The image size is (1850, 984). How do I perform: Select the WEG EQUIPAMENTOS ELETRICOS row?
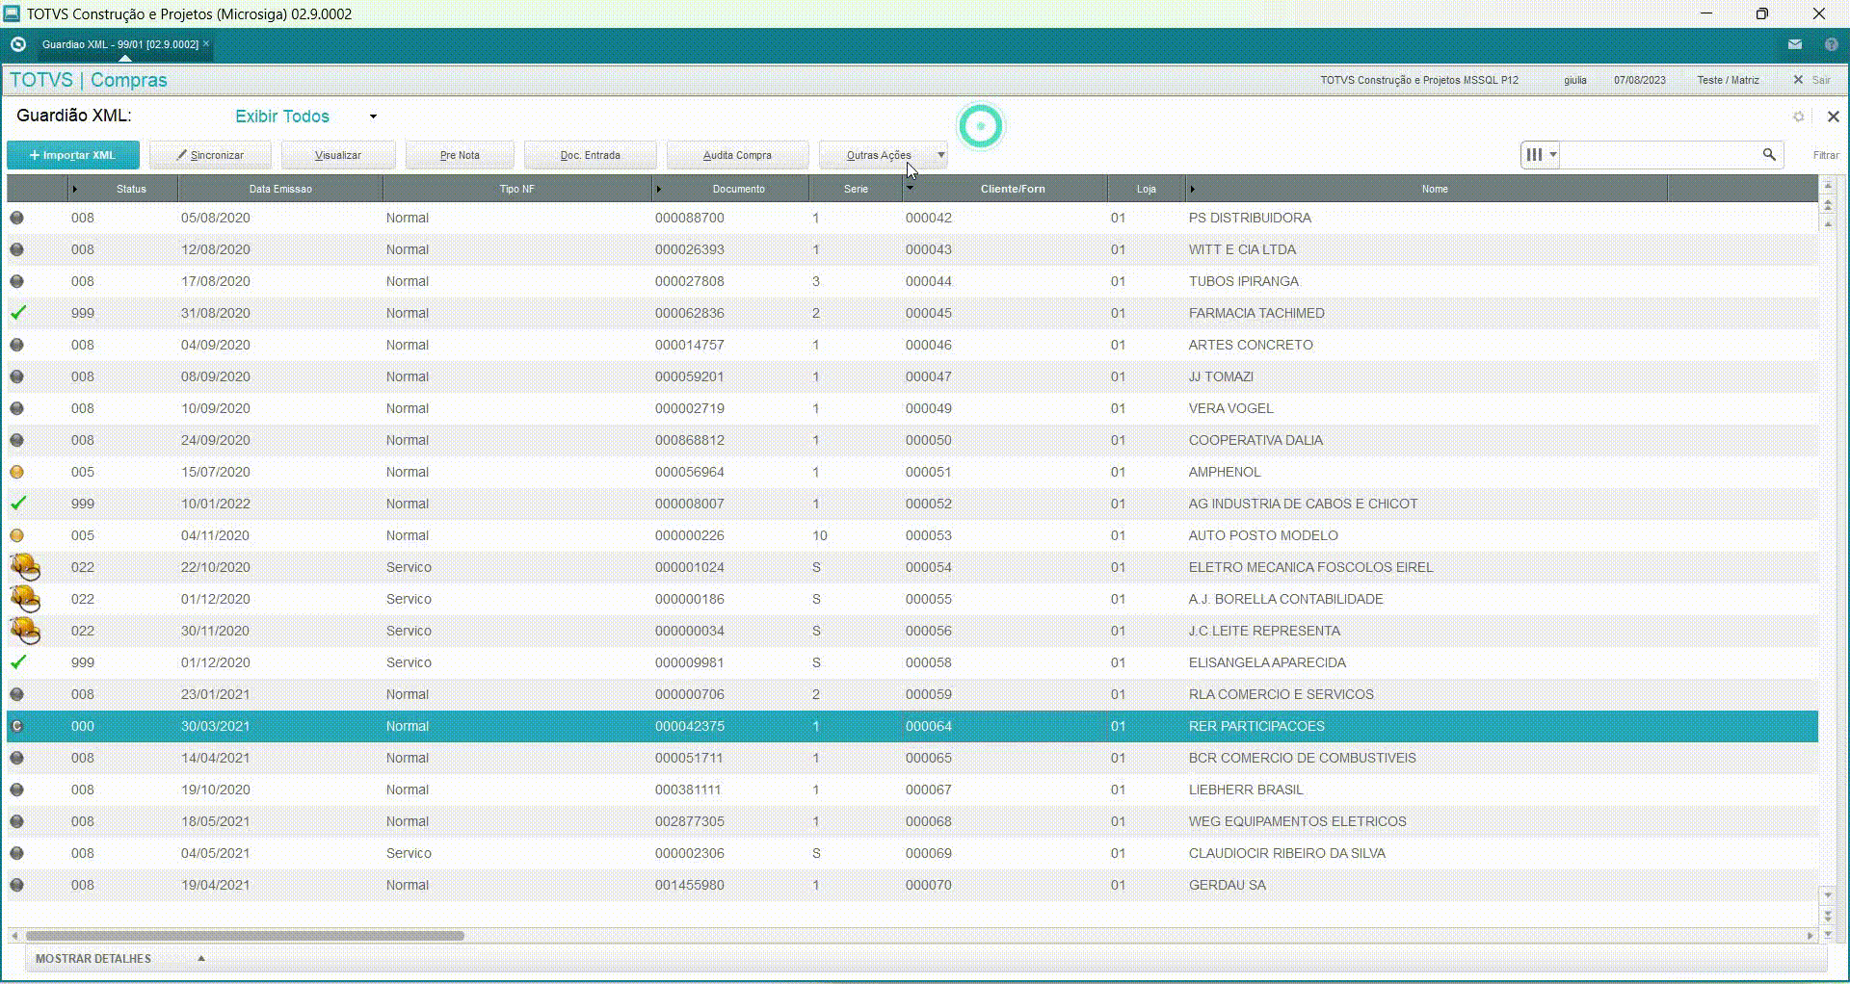(912, 821)
